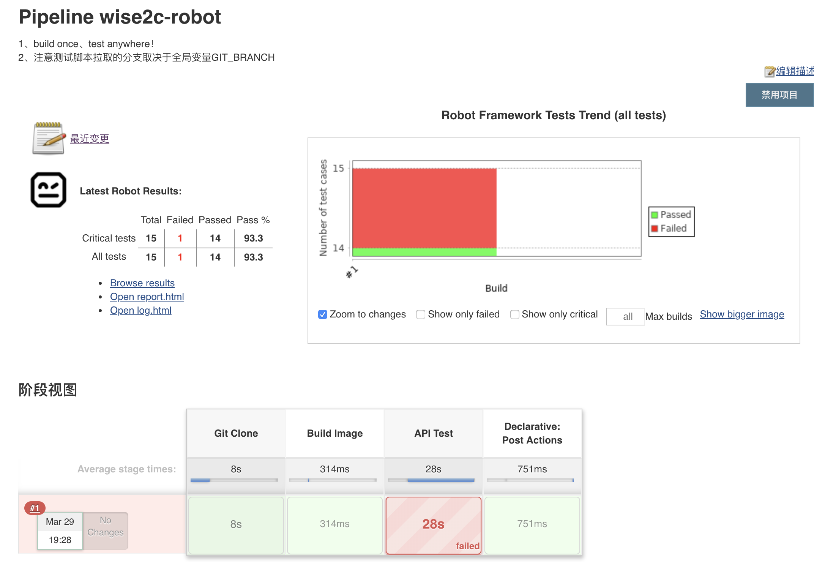Open log.html link
Viewport: 814px width, 562px height.
[141, 310]
